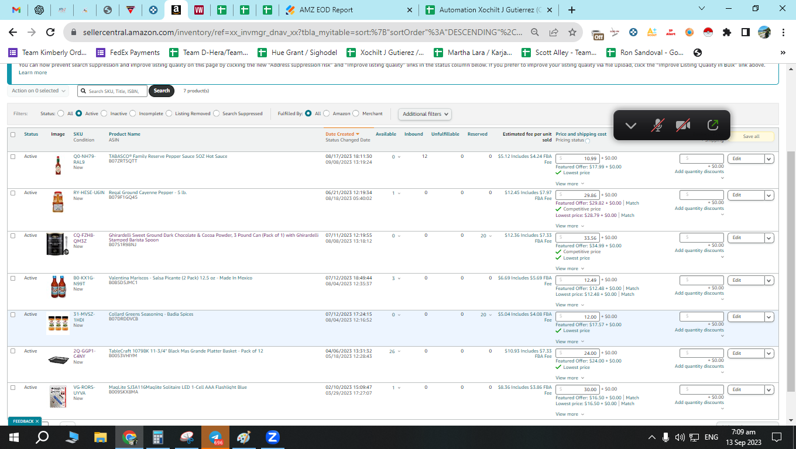796x449 pixels.
Task: Select the Search Suppressed filter
Action: tap(217, 113)
